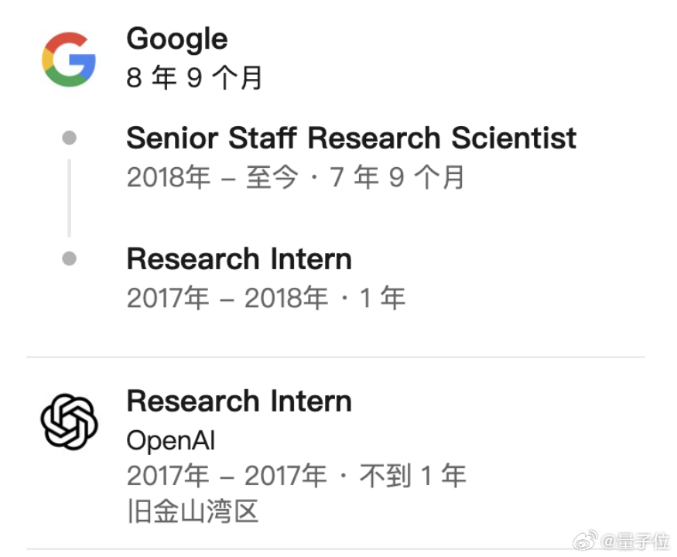Viewport: 677px width, 557px height.
Task: Select the bullet dot beside Google's Research Intern
Action: (69, 258)
